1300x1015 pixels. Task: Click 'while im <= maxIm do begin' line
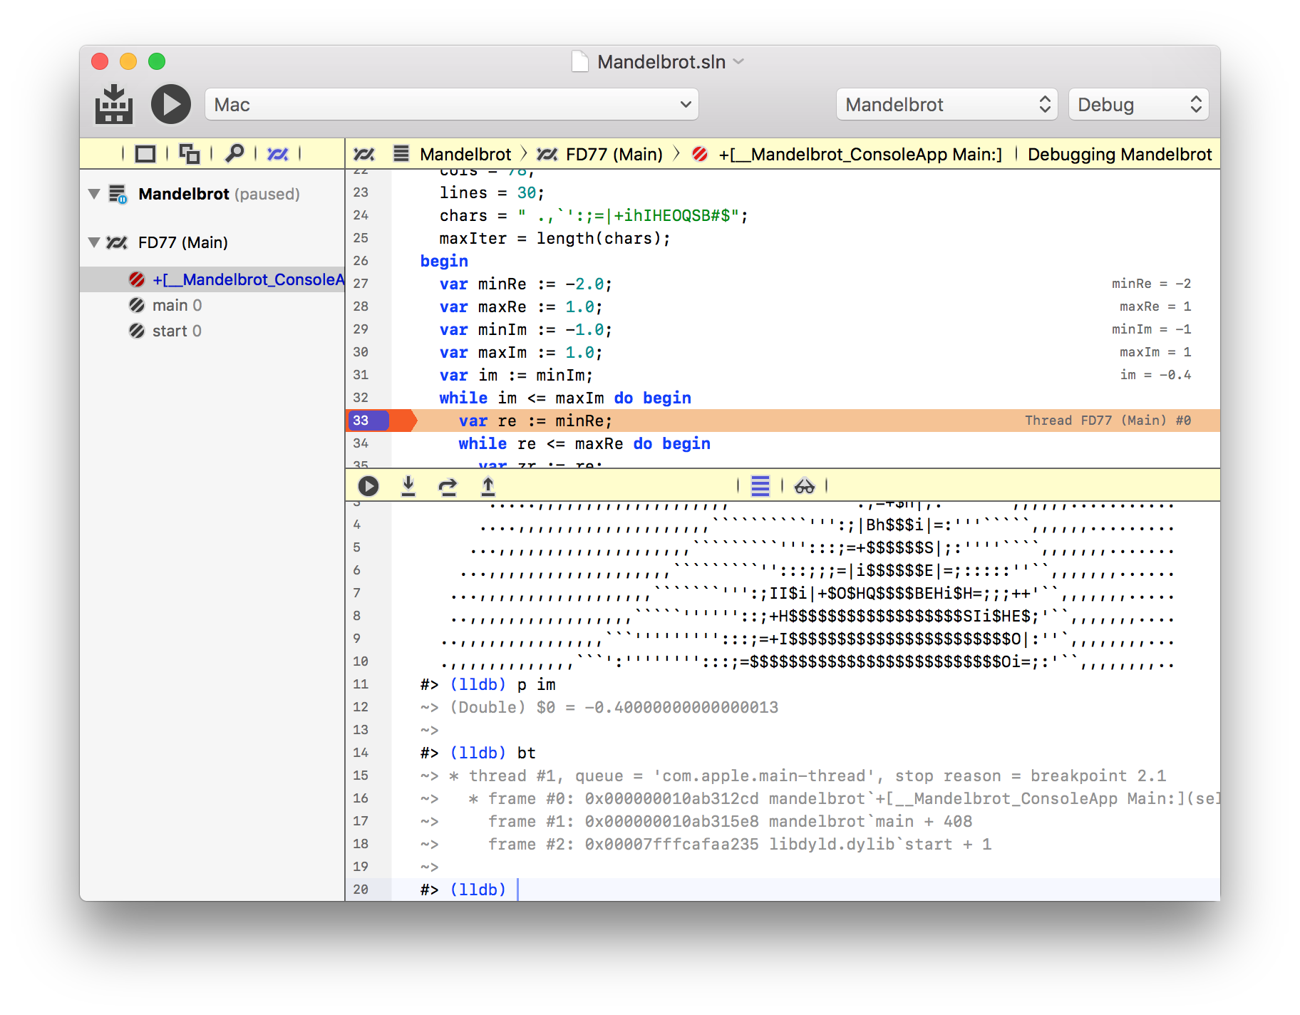pyautogui.click(x=565, y=398)
